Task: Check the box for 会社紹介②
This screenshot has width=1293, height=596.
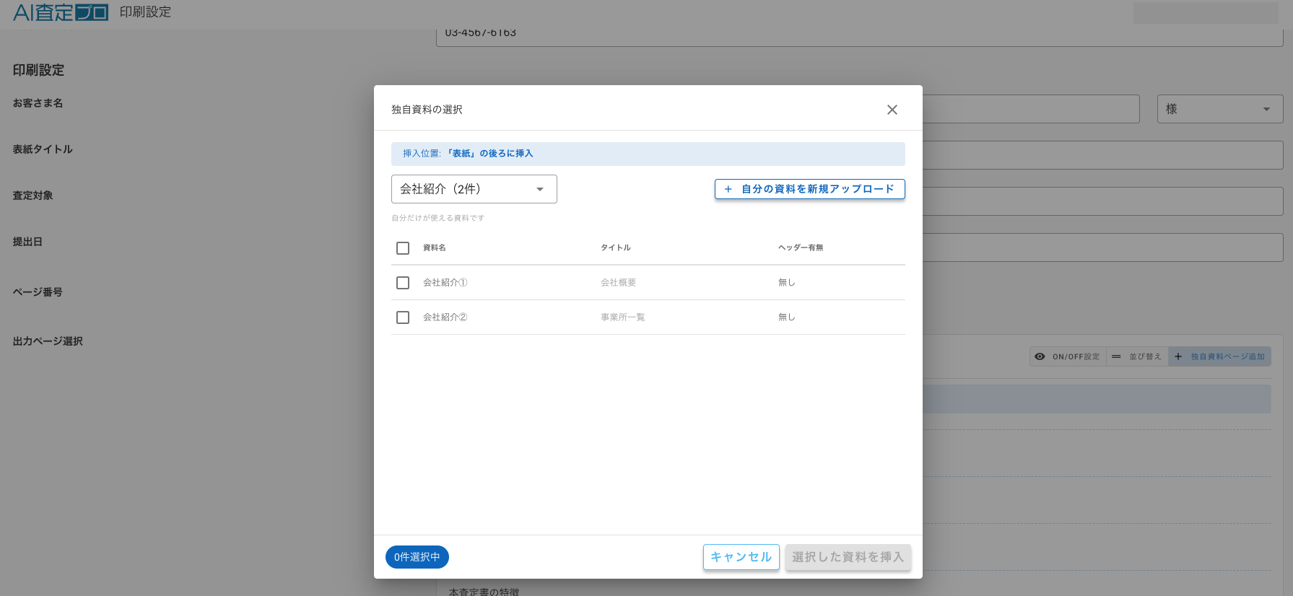Action: [403, 317]
